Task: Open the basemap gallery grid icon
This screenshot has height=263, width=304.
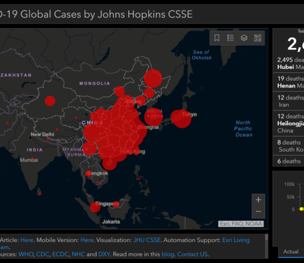Action: click(258, 38)
